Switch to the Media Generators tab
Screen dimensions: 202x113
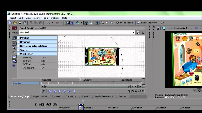104,96
